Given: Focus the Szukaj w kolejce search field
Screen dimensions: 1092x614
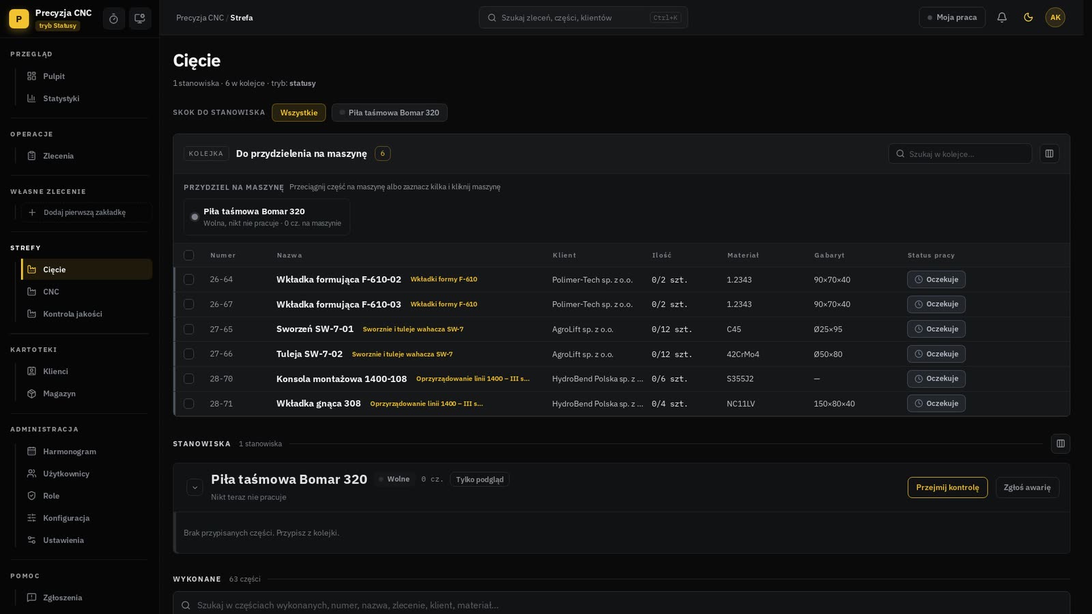Looking at the screenshot, I should [960, 153].
